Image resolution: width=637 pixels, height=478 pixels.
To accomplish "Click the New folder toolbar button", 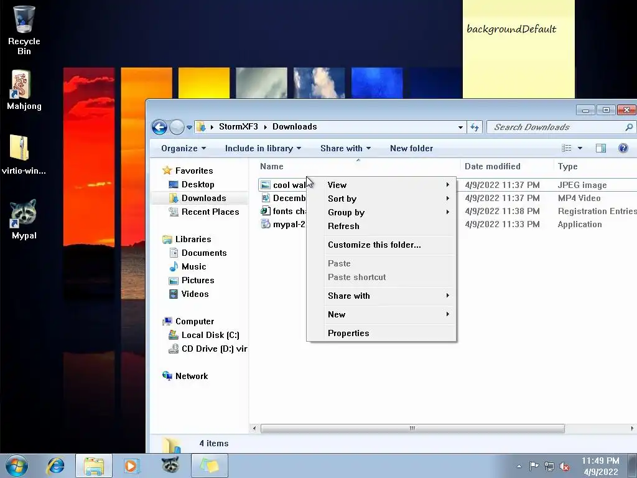I will coord(412,148).
